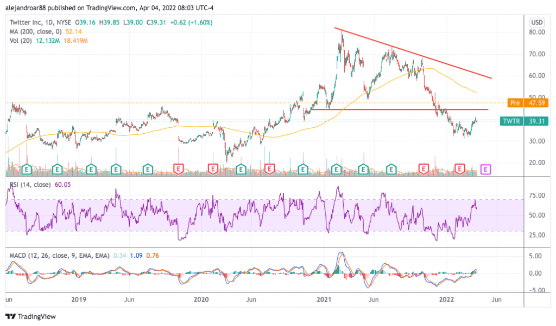Click the 2020 time axis label
Viewport: 556px width, 326px height.
tap(201, 299)
